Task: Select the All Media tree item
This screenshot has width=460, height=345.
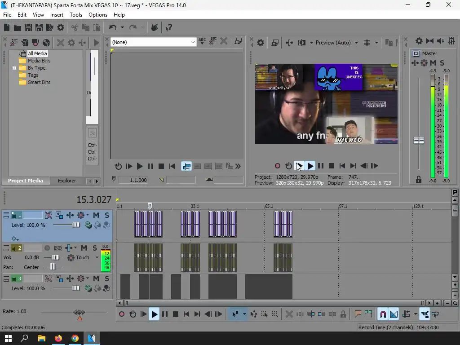Action: click(37, 53)
